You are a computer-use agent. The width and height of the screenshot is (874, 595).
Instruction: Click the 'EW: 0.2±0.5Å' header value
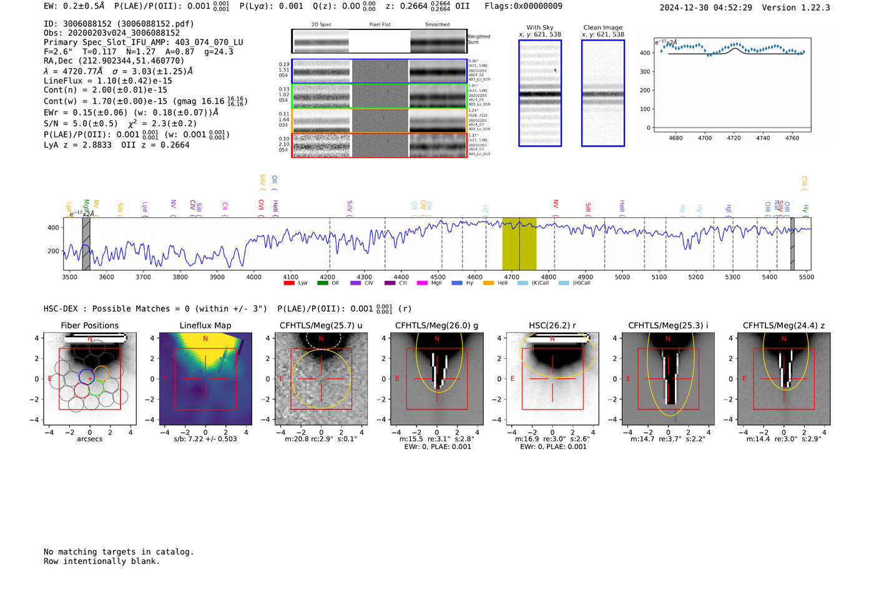point(74,6)
